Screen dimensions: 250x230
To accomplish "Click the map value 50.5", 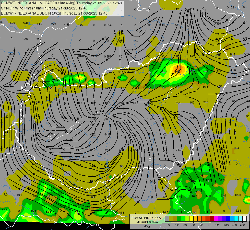I will [x=206, y=87].
